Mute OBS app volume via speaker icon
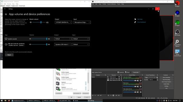Screen dimensions: 183x102 [30, 44]
